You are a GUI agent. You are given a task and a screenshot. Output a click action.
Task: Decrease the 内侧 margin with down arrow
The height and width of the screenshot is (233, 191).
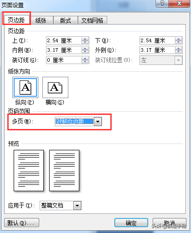click(x=85, y=52)
